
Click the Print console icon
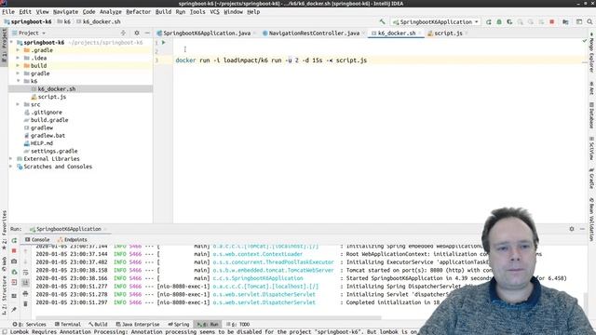(25, 293)
